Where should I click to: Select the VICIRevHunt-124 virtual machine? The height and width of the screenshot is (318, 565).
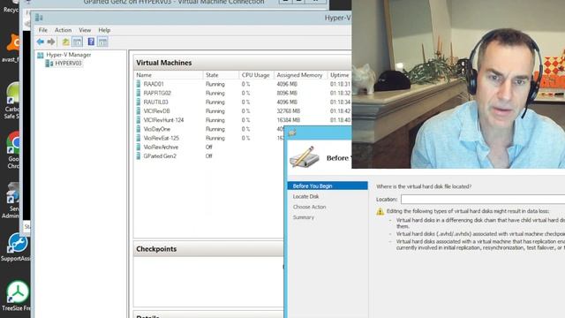click(x=163, y=120)
